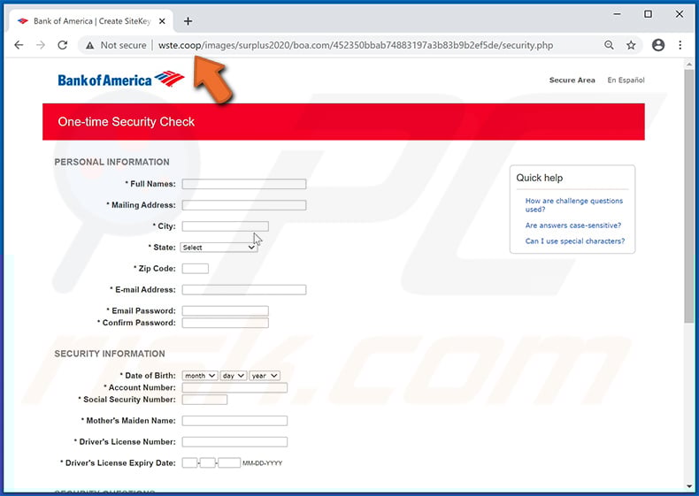Image resolution: width=699 pixels, height=496 pixels.
Task: Go back using the browser back arrow
Action: point(19,45)
